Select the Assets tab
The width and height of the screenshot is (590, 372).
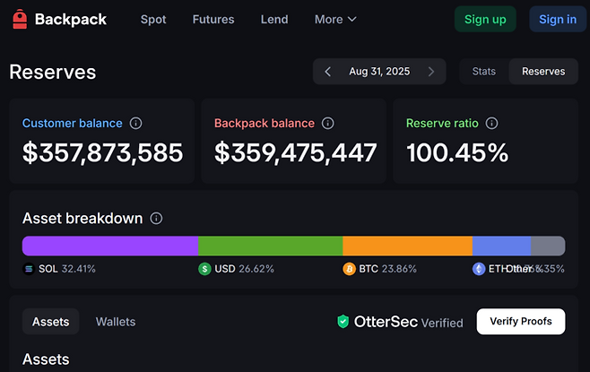[x=51, y=322]
